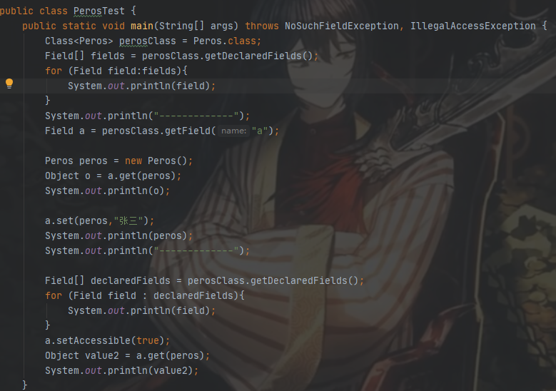
Task: Click the Peros.class expression
Action: (224, 41)
